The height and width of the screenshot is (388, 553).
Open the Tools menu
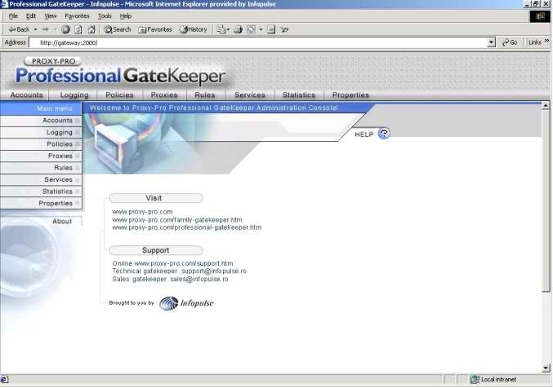[105, 16]
